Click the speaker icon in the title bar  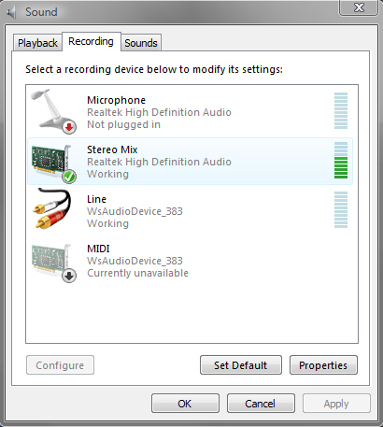pos(11,12)
